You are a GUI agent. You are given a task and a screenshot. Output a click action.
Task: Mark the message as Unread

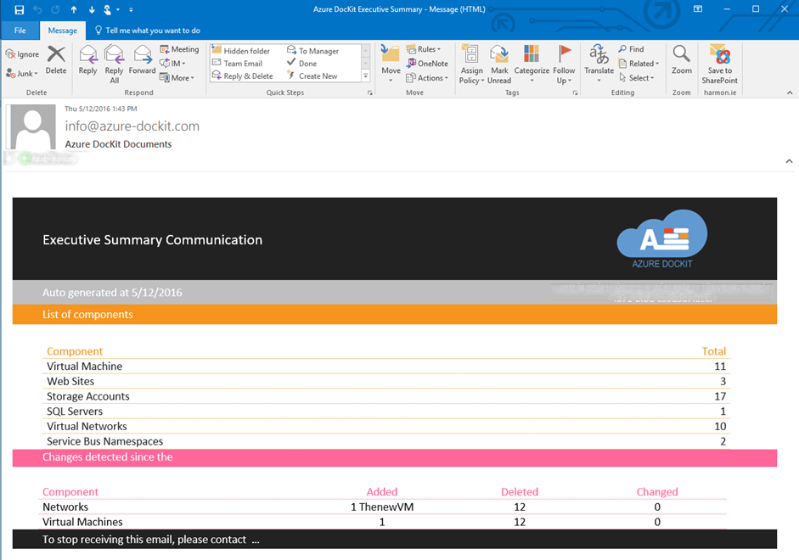click(x=499, y=64)
